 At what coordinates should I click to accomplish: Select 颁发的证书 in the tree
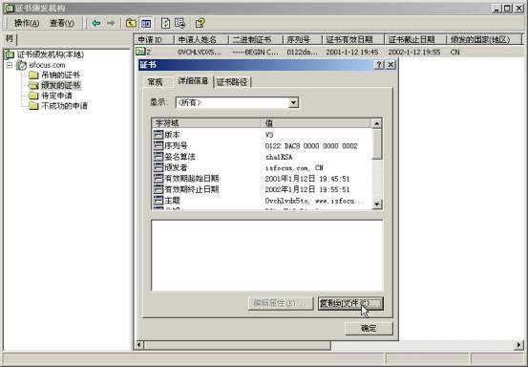[x=60, y=86]
